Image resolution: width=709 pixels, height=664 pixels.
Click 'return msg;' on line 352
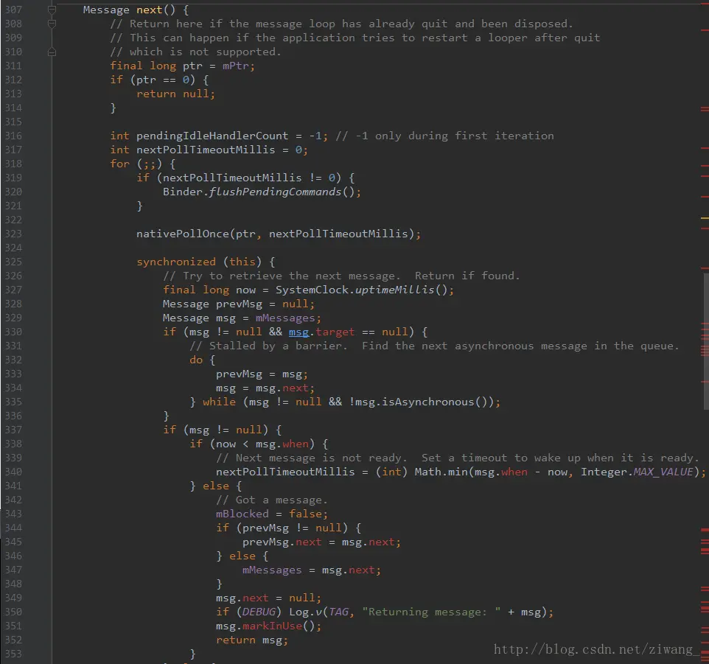252,640
